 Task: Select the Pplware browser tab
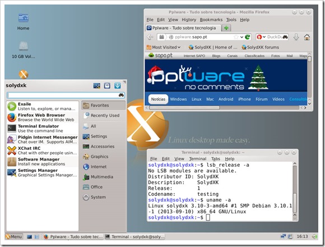pos(183,28)
